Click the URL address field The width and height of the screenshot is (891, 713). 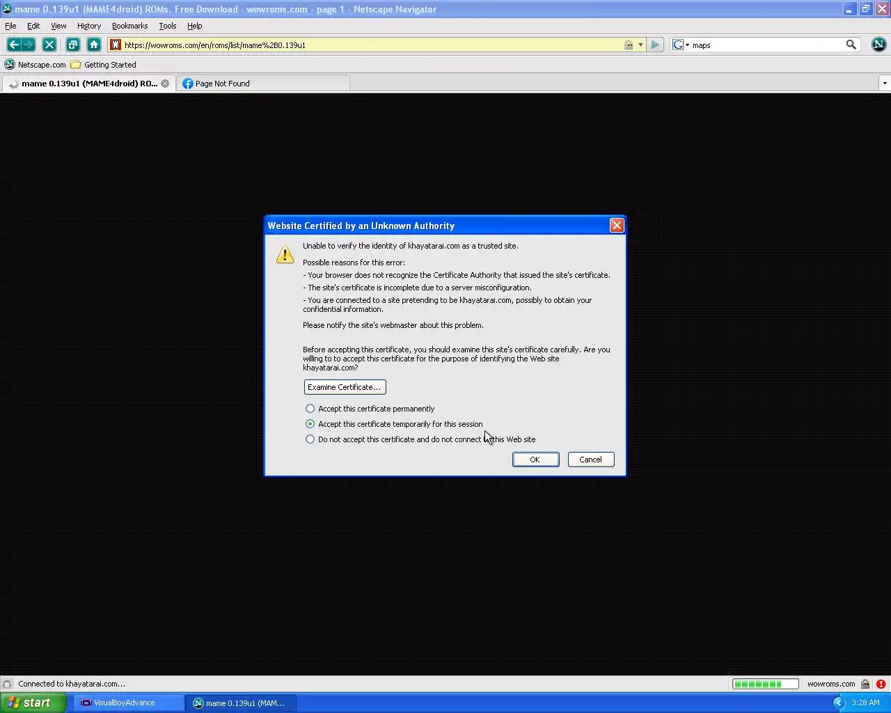coord(372,45)
